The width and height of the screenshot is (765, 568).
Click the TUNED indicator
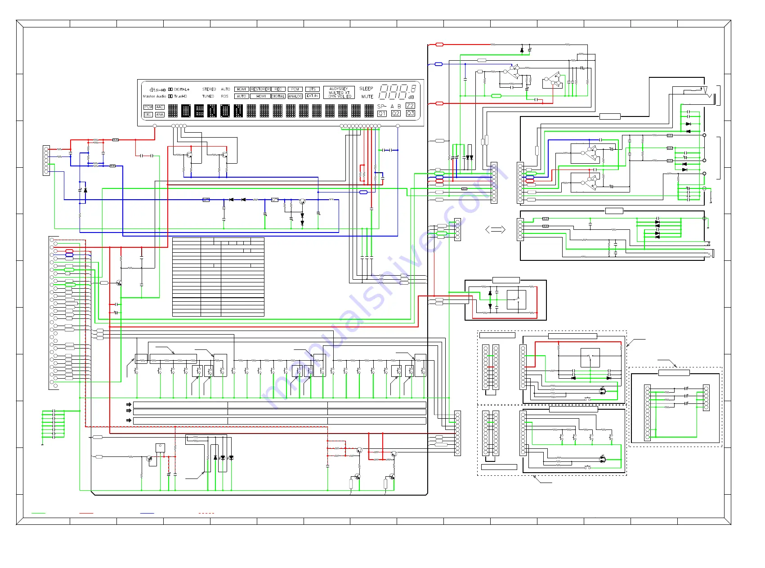pyautogui.click(x=208, y=96)
